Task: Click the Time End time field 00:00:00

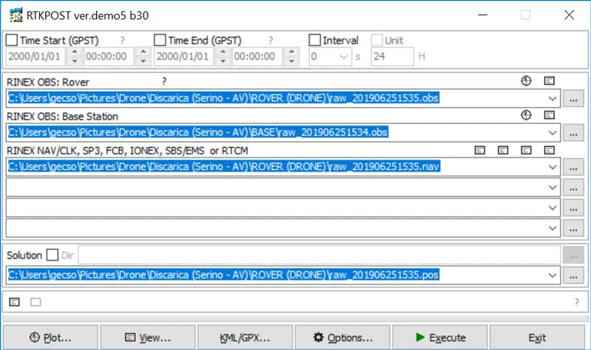Action: 257,57
